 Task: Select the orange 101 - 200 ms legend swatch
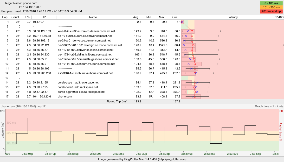[271, 8]
